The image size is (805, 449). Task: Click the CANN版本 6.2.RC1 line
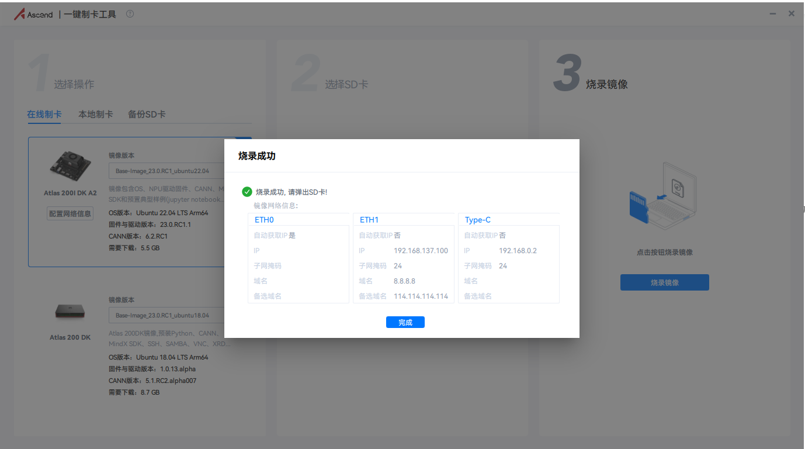[x=138, y=236]
